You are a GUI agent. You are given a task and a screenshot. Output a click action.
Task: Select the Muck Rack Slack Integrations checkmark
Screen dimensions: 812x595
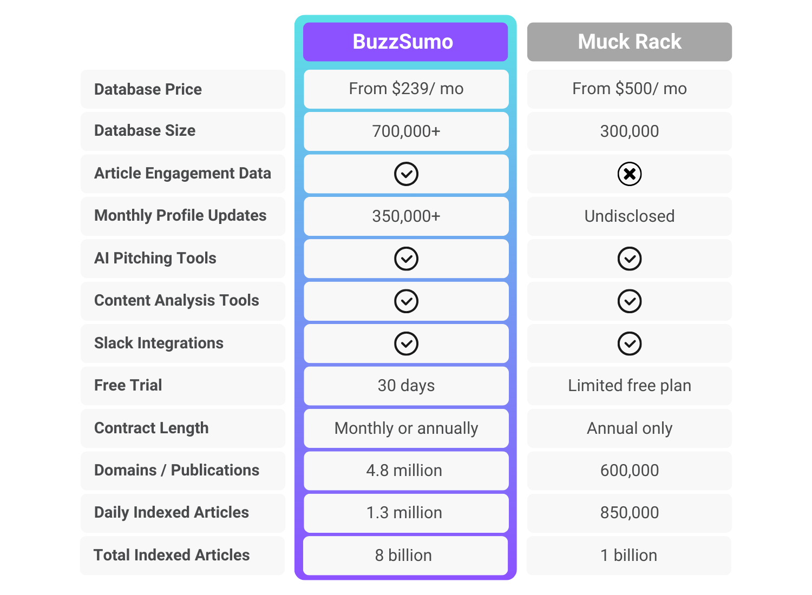[629, 343]
